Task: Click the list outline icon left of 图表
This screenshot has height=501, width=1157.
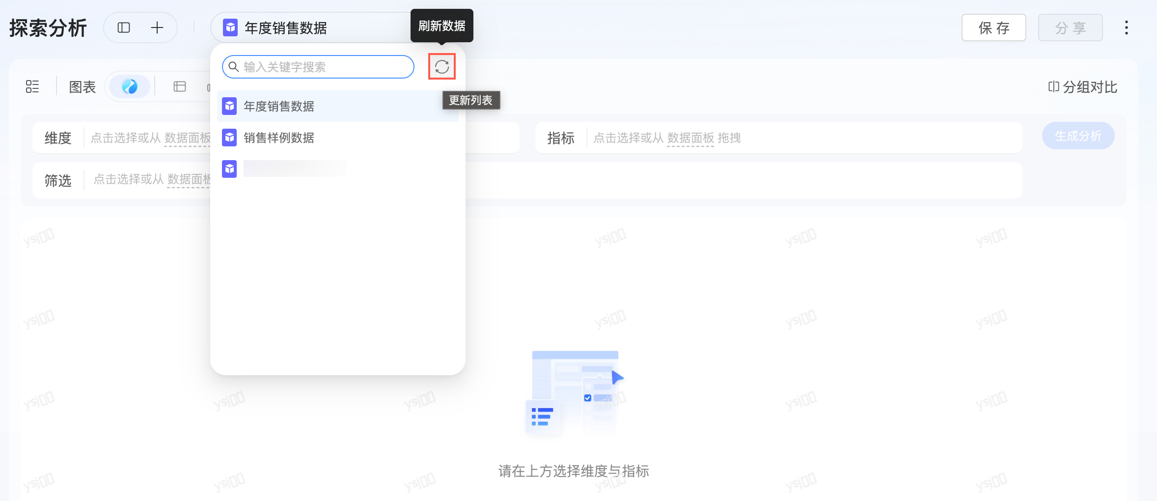Action: pyautogui.click(x=32, y=86)
